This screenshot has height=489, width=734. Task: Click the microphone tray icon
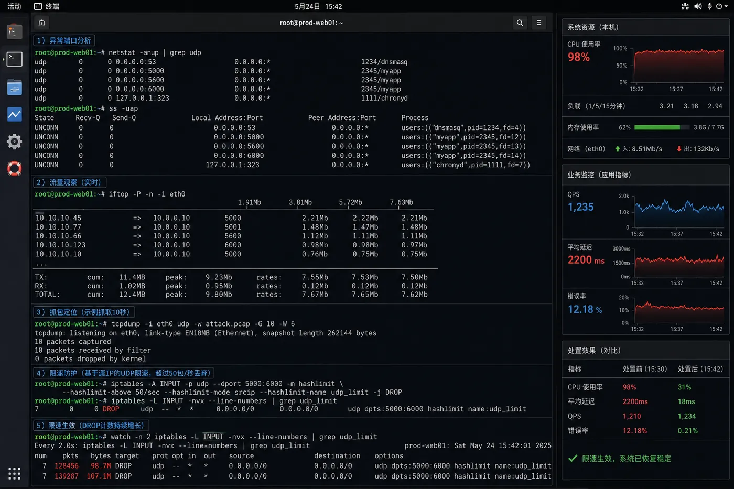click(x=709, y=6)
